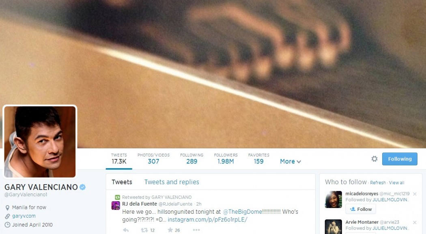The image size is (426, 234).
Task: Open more options ellipsis on the tweet
Action: point(196,230)
